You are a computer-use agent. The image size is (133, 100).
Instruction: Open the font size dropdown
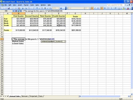pos(89,8)
